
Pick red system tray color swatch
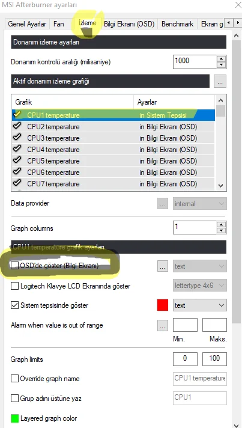click(162, 305)
